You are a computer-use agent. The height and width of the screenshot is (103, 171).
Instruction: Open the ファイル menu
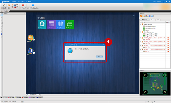click(x=14, y=2)
